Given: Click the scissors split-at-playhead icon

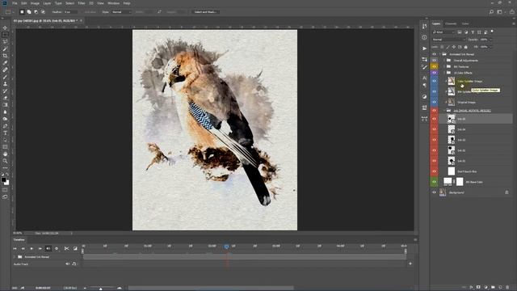Looking at the screenshot, I should (x=66, y=248).
